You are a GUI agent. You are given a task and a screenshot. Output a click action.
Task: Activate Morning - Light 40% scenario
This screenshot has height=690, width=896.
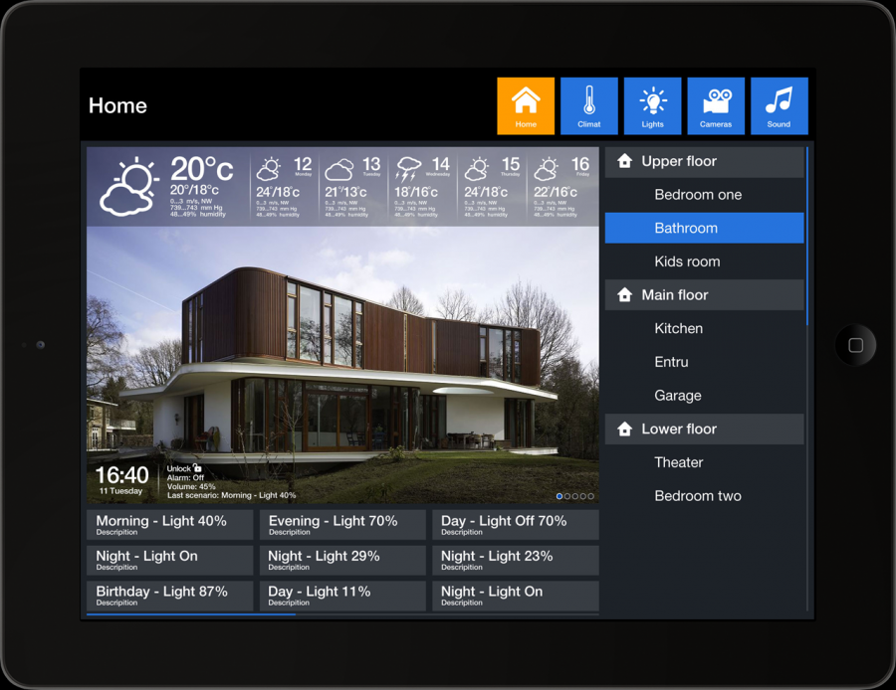(x=169, y=525)
